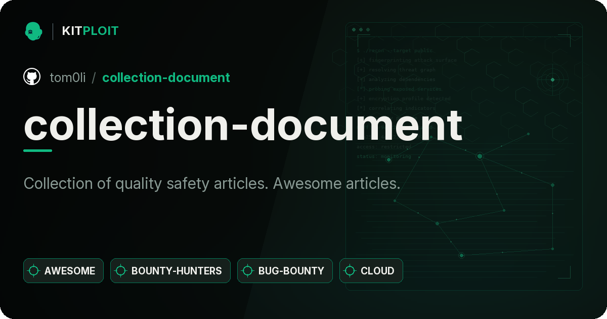Click the crosshair icon in BOUNTY-HUNTERS tag
The height and width of the screenshot is (319, 607).
[121, 271]
